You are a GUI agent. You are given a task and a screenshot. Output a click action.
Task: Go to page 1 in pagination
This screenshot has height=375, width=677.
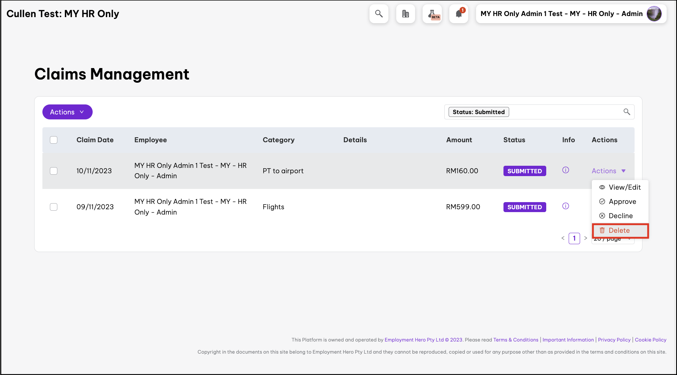point(574,238)
